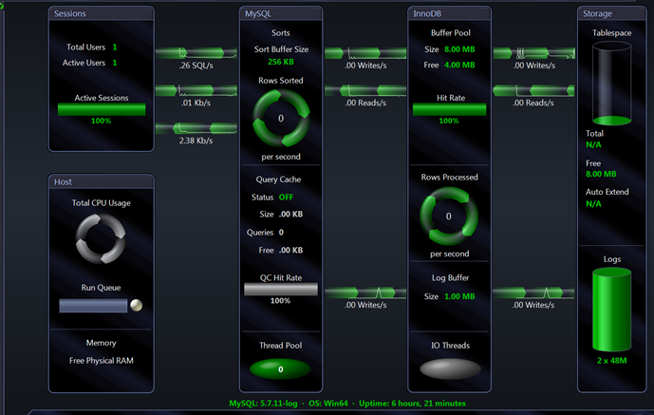The width and height of the screenshot is (654, 415).
Task: Click the Tablespace Total N/A value
Action: [x=593, y=144]
